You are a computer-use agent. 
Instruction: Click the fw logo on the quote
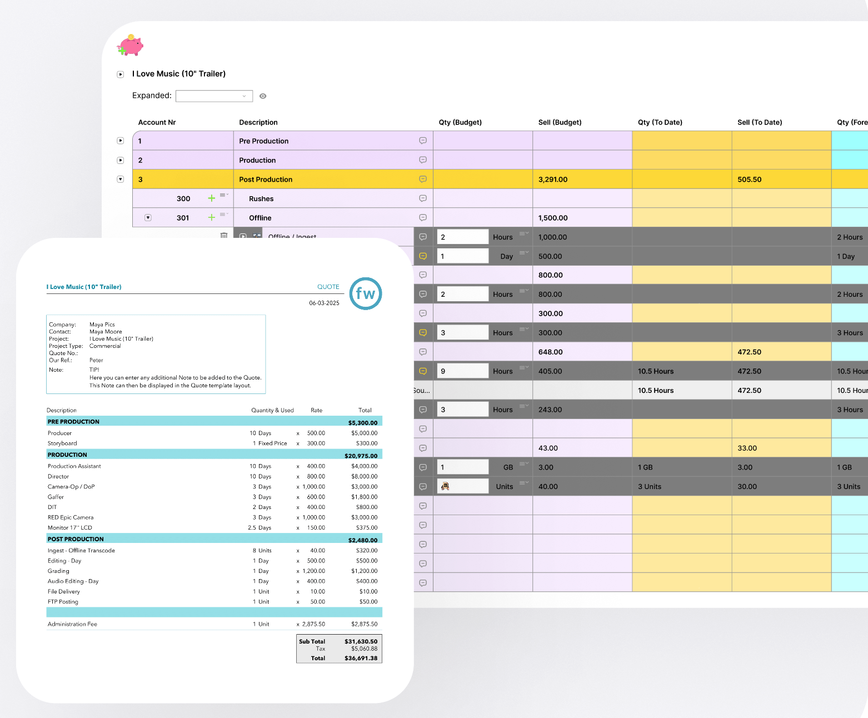tap(366, 293)
